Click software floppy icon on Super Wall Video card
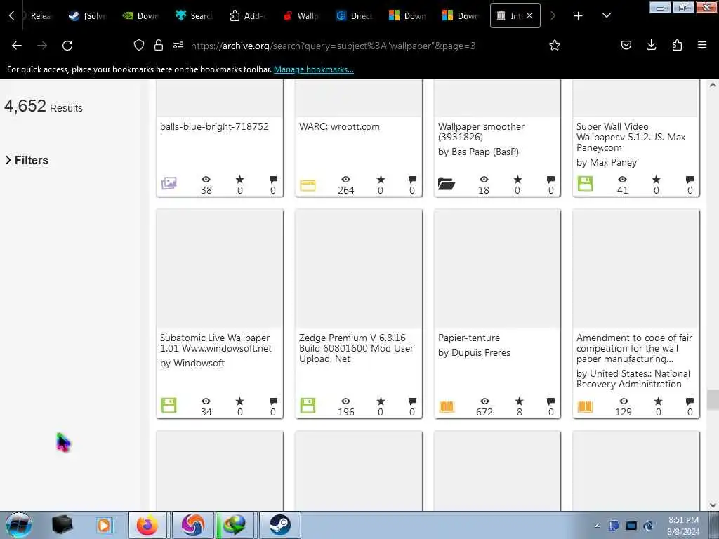Viewport: 719px width, 539px height. (x=585, y=183)
